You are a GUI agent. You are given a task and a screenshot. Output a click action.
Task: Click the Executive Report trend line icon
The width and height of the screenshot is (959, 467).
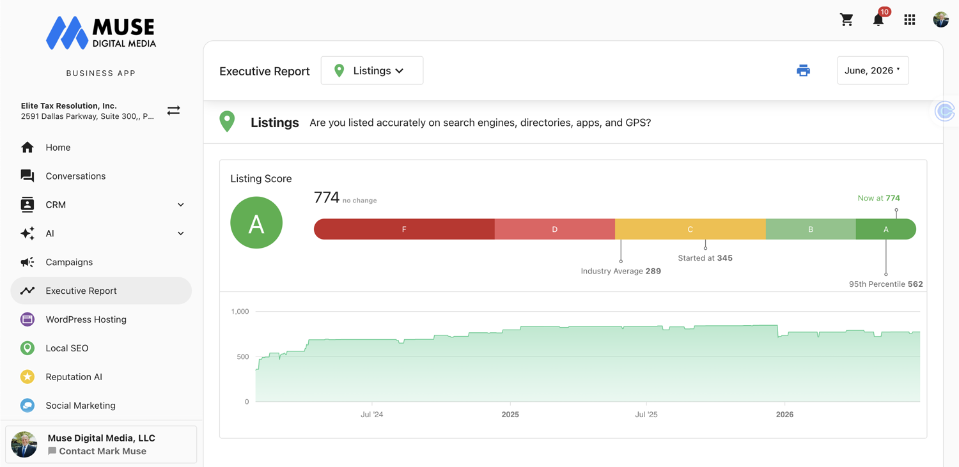[27, 291]
